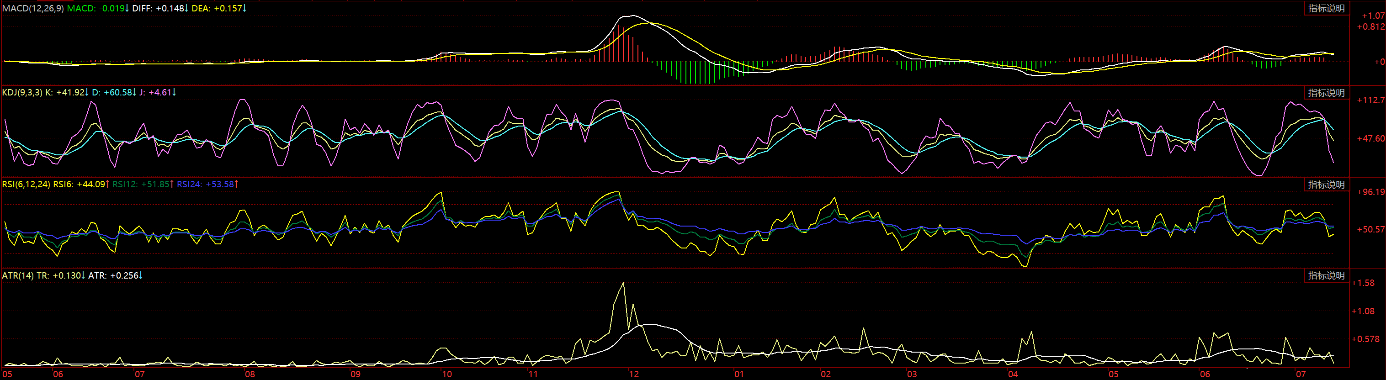
Task: Jump to month marker 04 on timeline
Action: coord(1013,374)
